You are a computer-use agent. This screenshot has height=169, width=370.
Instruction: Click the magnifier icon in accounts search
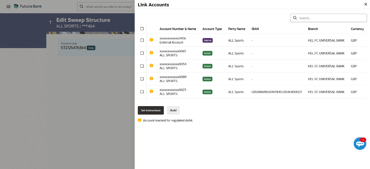click(295, 18)
